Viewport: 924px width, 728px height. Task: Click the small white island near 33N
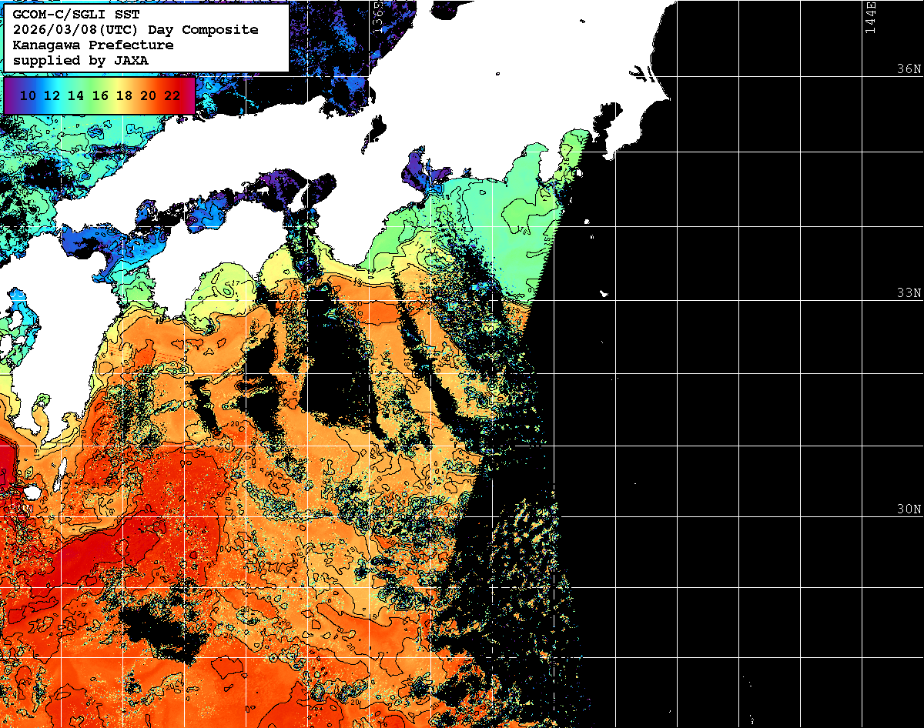click(604, 293)
